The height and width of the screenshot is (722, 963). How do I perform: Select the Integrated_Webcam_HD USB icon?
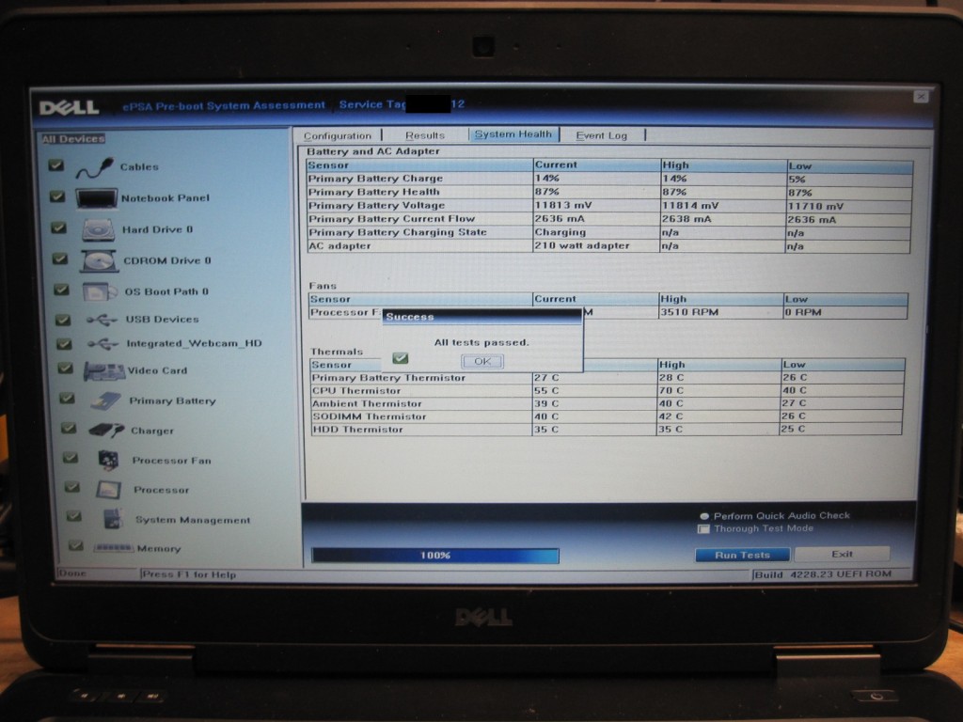point(103,344)
